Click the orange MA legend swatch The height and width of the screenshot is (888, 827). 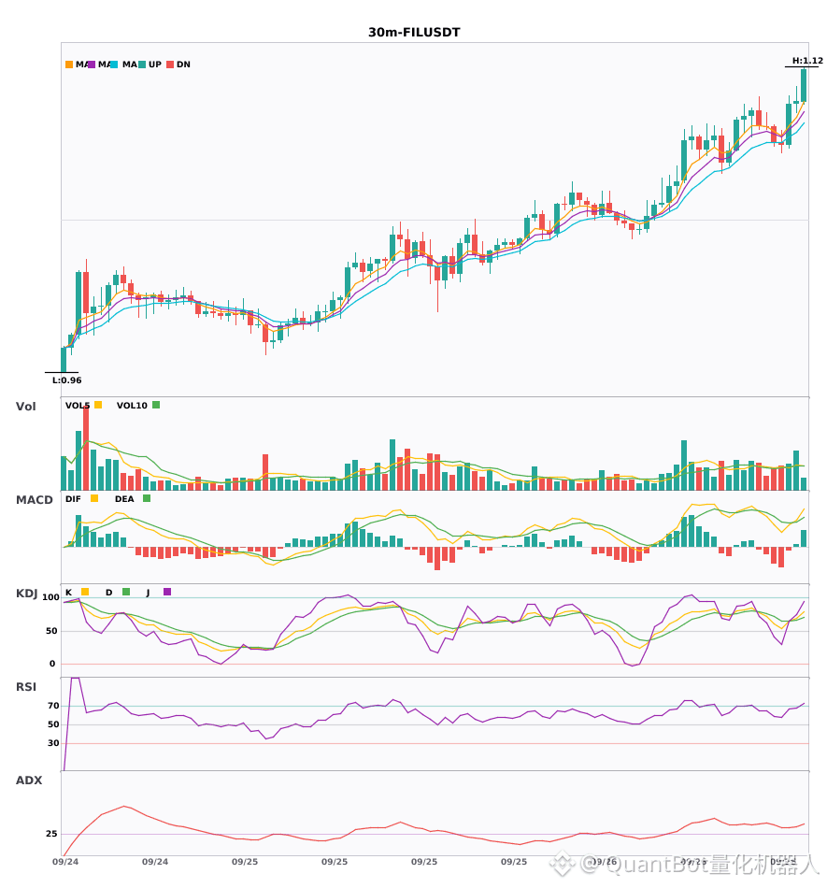69,64
